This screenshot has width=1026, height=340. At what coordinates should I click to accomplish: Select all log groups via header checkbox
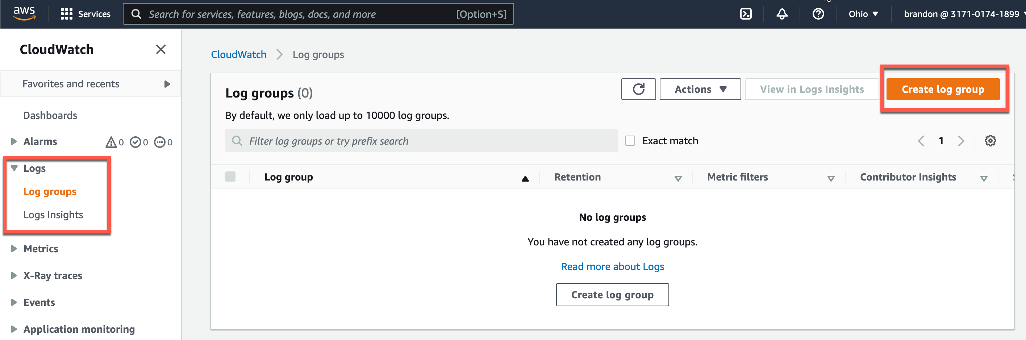coord(231,176)
